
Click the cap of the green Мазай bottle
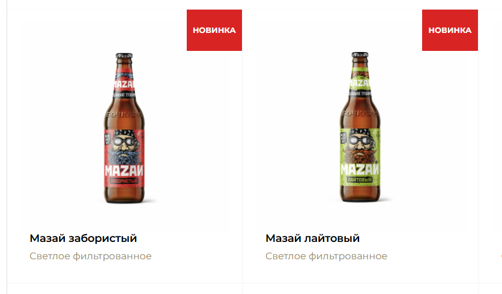tap(360, 54)
